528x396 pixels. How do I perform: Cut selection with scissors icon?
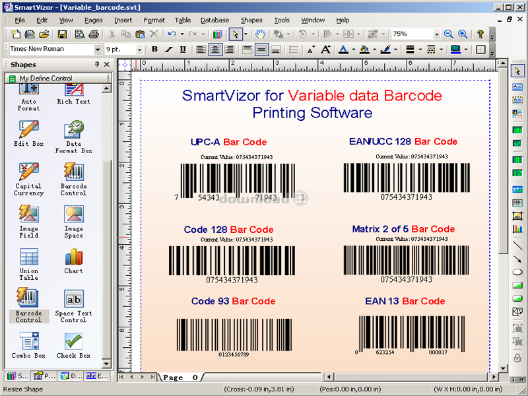(x=112, y=34)
